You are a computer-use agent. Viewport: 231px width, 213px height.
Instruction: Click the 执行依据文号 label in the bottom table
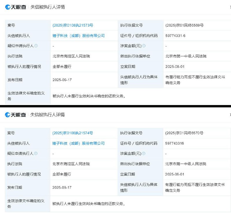coord(131,133)
